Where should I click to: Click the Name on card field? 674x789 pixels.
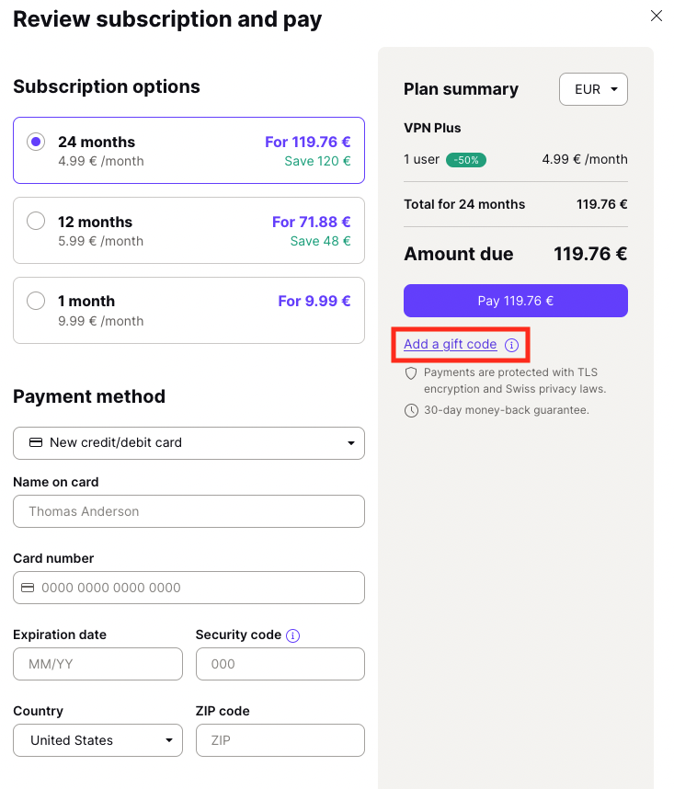tap(188, 511)
